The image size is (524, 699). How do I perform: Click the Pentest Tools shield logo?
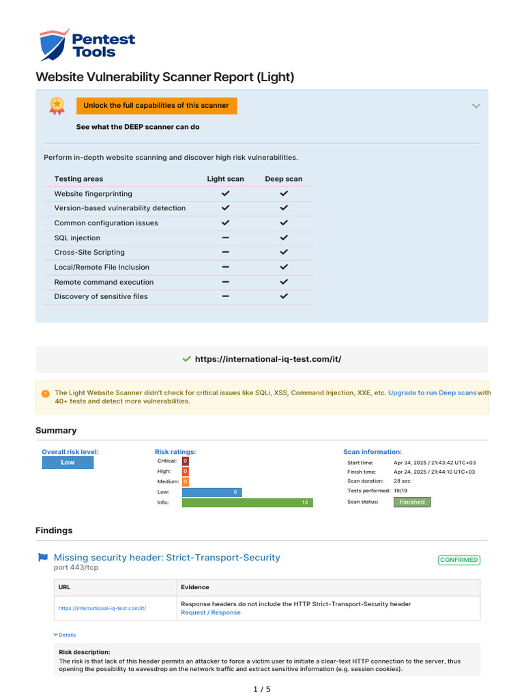click(x=55, y=45)
